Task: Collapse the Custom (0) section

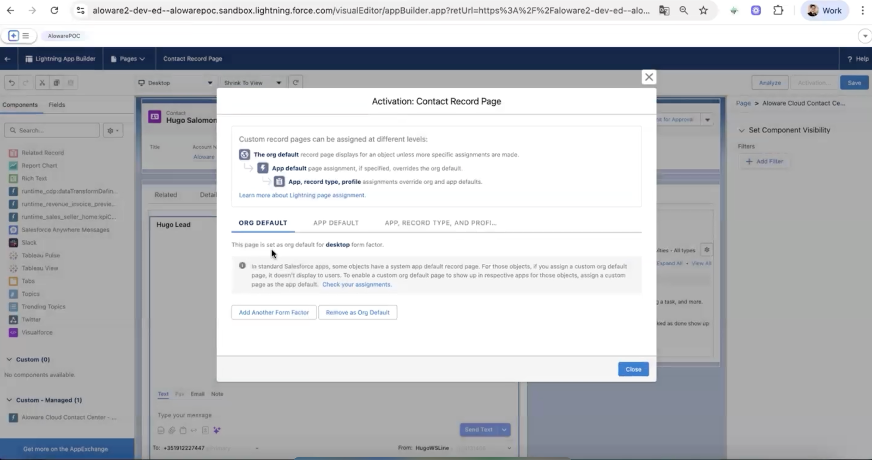Action: coord(9,360)
